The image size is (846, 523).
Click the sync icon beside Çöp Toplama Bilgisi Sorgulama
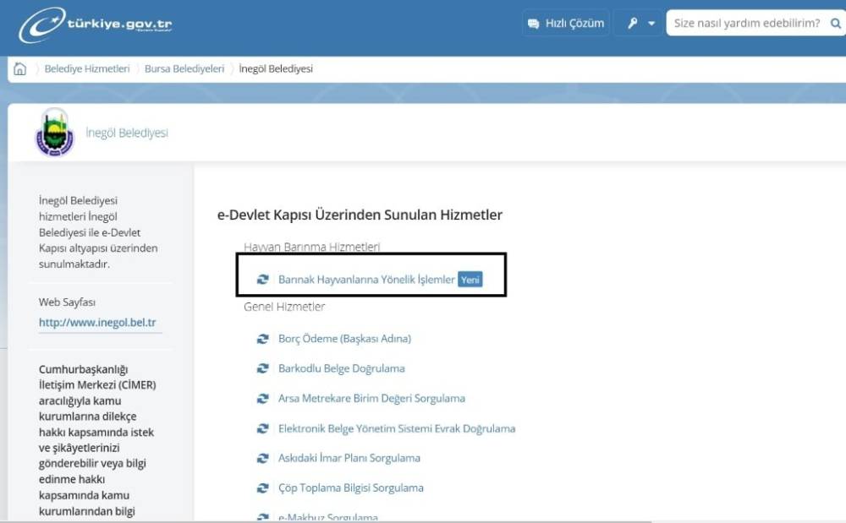pyautogui.click(x=262, y=488)
